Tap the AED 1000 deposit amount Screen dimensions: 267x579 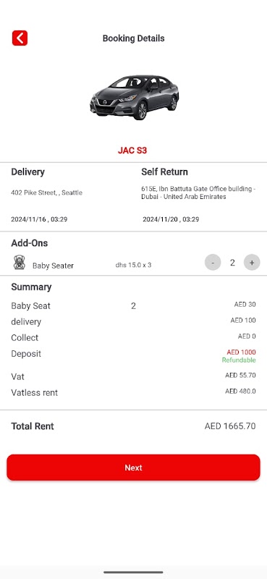[x=241, y=352]
